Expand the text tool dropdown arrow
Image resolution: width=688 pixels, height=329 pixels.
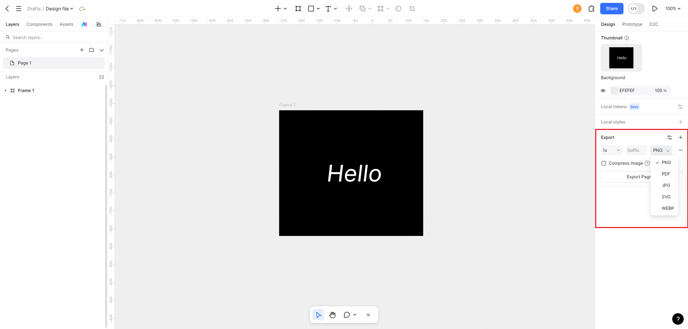point(335,9)
